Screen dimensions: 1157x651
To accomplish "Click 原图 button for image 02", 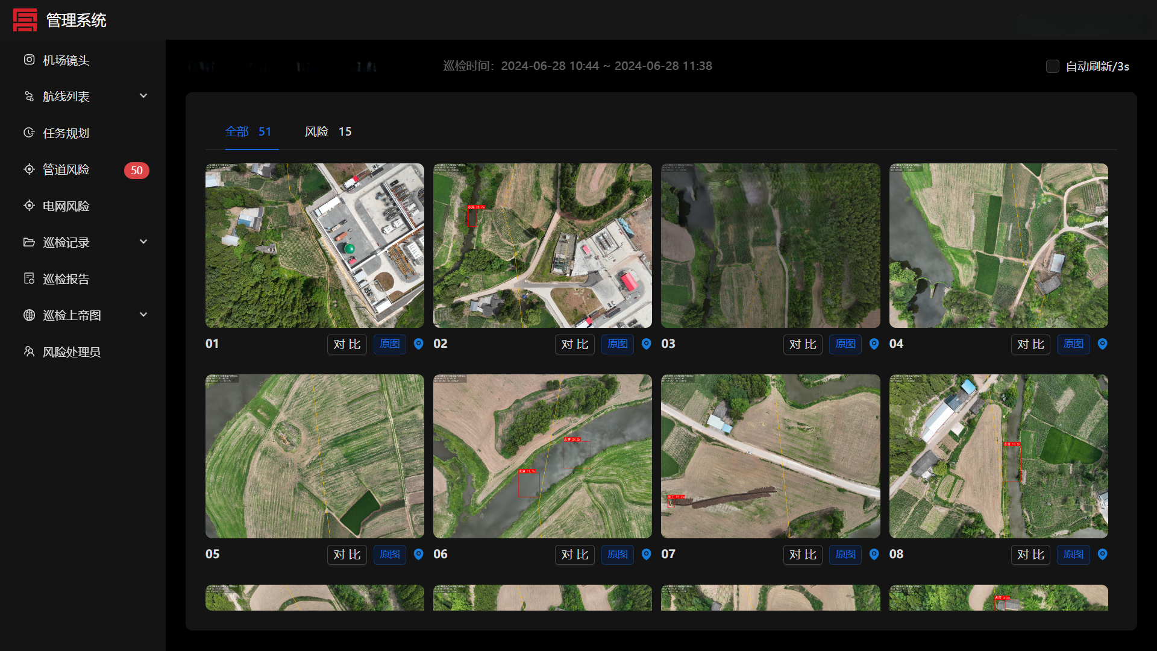I will (618, 344).
